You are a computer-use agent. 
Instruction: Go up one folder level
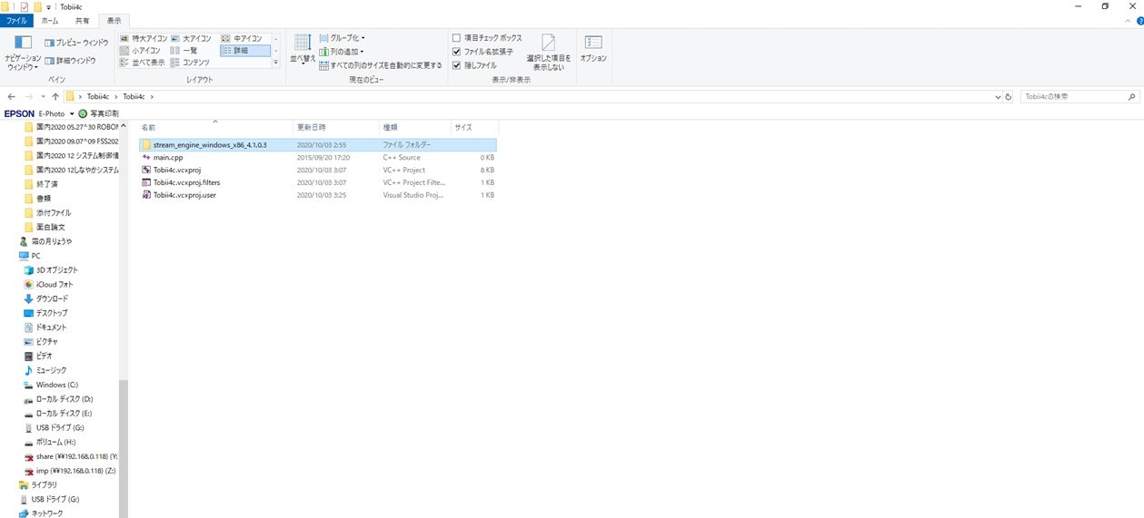[55, 96]
